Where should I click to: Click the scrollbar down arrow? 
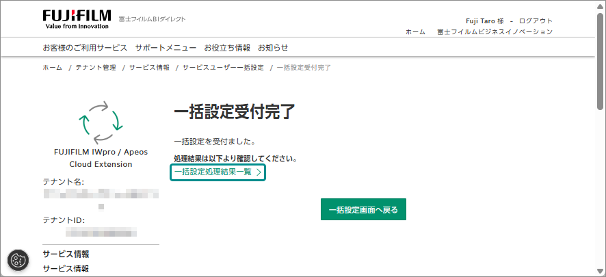[600, 271]
